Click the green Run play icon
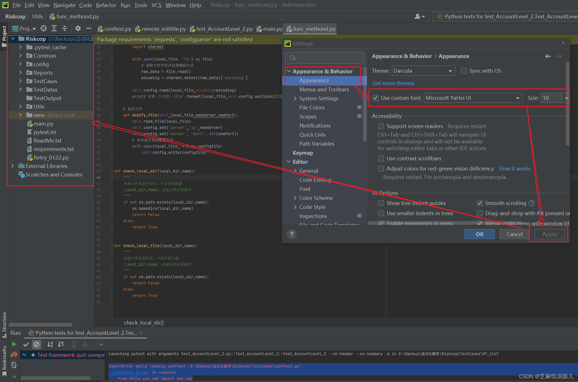Image resolution: width=578 pixels, height=382 pixels. [x=14, y=344]
